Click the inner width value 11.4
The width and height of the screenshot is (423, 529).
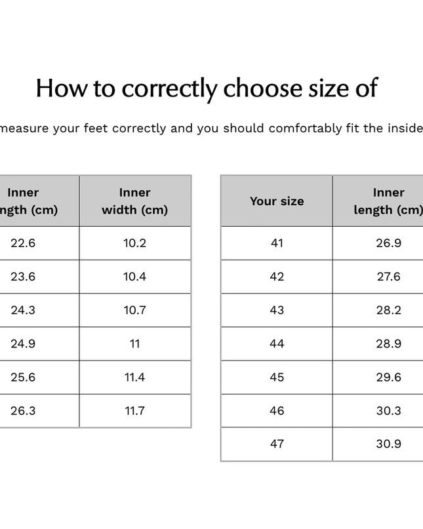pyautogui.click(x=134, y=377)
